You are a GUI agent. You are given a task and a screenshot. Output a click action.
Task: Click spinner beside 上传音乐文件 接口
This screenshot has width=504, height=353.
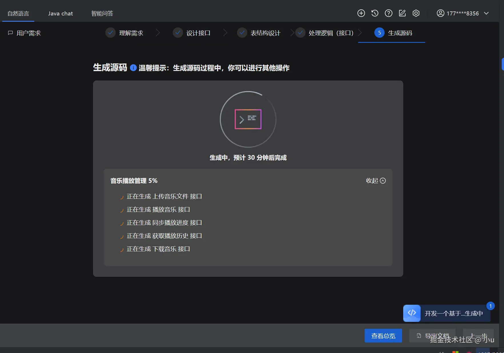coord(122,197)
